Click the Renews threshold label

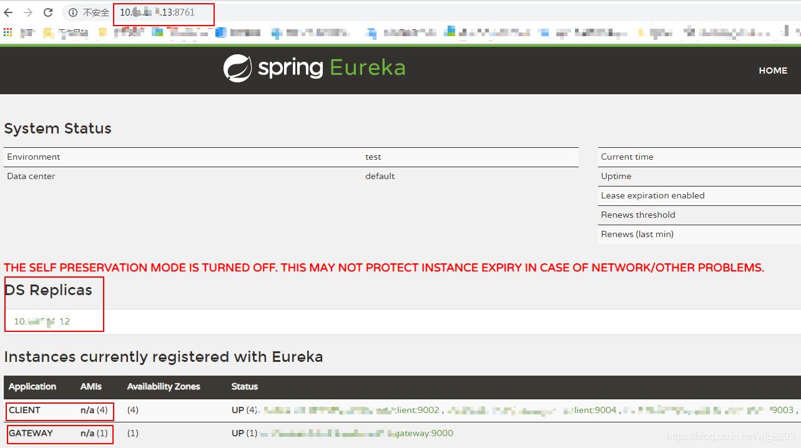pyautogui.click(x=638, y=215)
